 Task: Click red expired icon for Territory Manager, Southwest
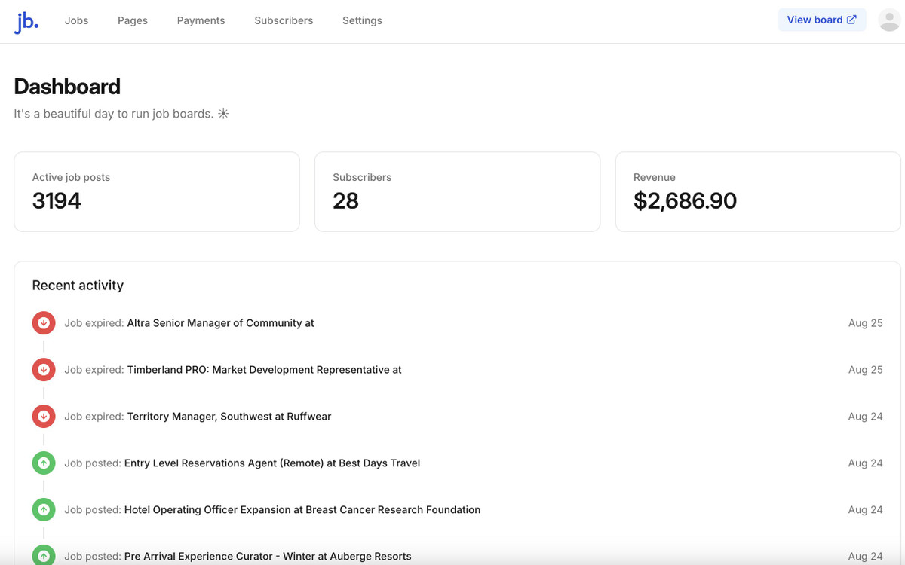tap(44, 417)
